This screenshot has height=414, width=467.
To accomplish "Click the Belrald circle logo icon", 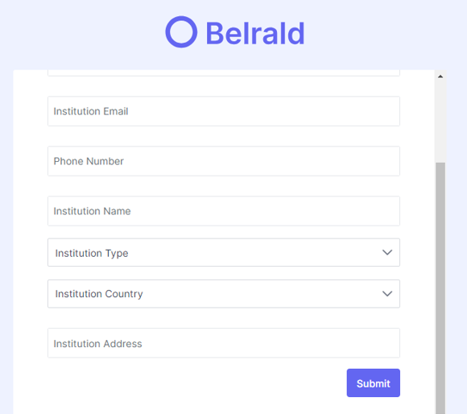I will point(181,32).
